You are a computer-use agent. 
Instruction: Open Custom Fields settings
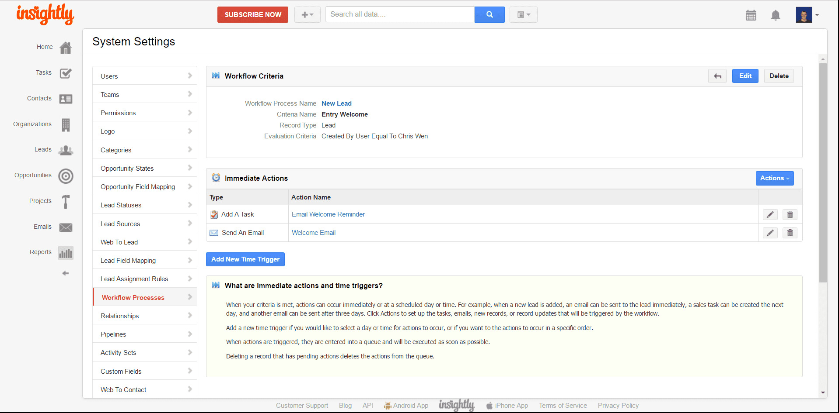tap(145, 371)
